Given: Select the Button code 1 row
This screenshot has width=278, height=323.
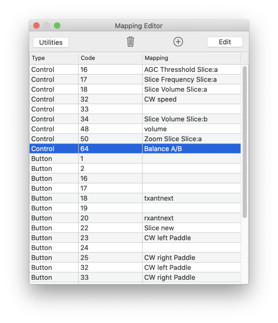Looking at the screenshot, I should tap(135, 159).
